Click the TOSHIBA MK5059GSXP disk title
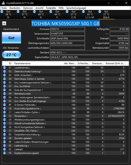The image size is (131, 165). click(x=65, y=23)
